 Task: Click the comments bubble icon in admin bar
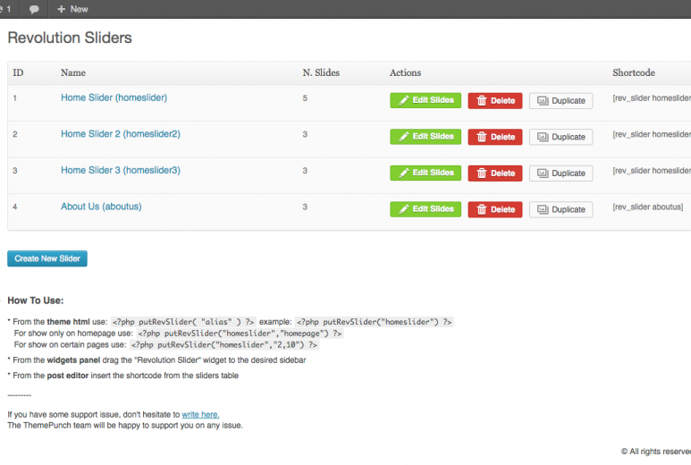tap(34, 9)
